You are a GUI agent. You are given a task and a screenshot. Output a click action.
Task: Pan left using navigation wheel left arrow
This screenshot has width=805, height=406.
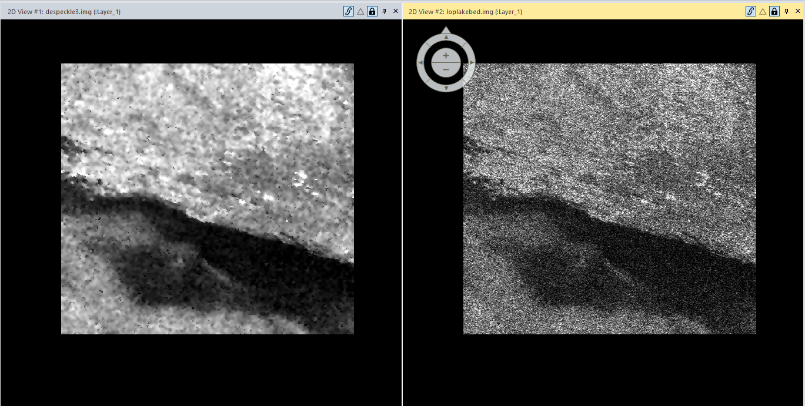pyautogui.click(x=420, y=62)
